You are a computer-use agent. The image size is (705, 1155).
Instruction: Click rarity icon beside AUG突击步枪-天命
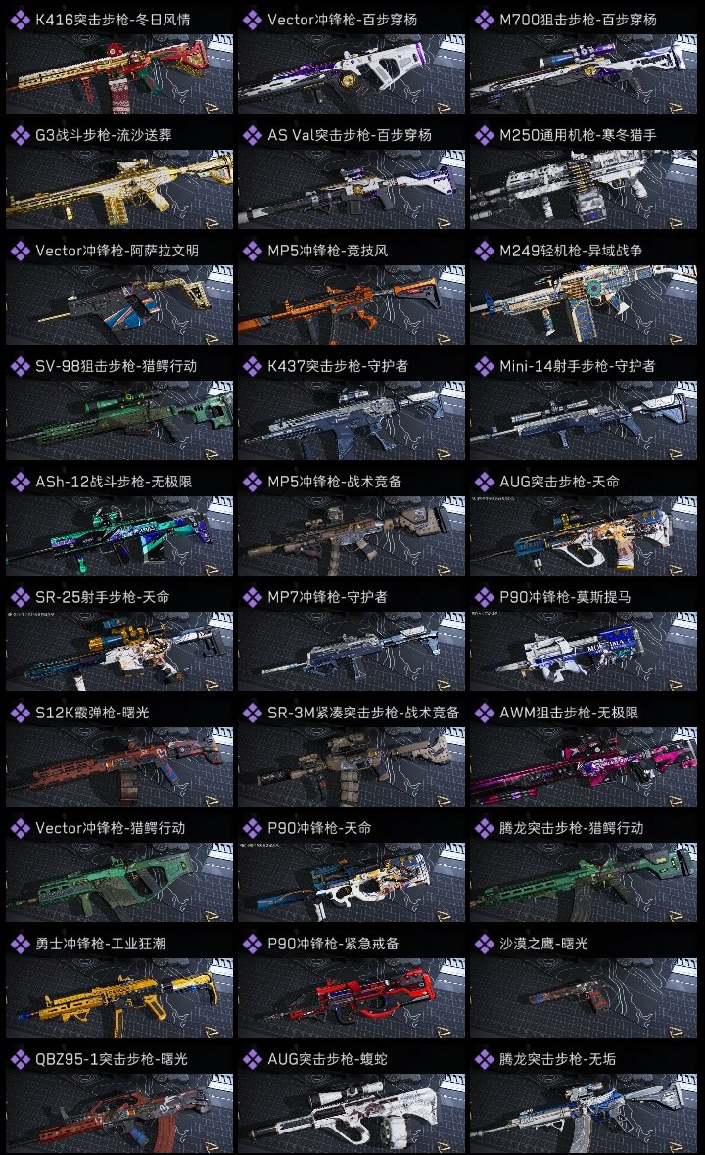click(x=484, y=482)
